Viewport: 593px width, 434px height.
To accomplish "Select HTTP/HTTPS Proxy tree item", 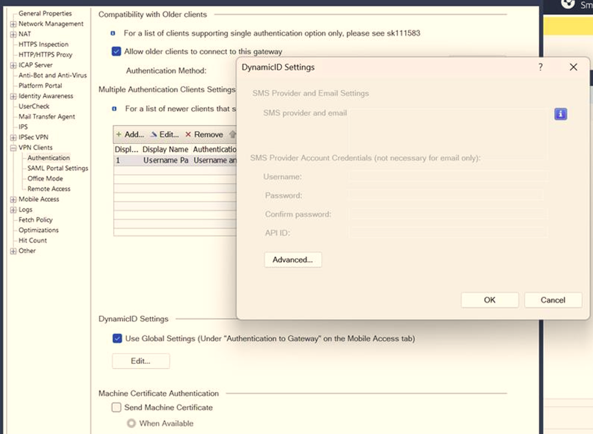I will (x=45, y=54).
